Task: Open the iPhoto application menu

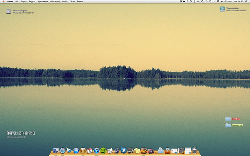Action: 10,2
